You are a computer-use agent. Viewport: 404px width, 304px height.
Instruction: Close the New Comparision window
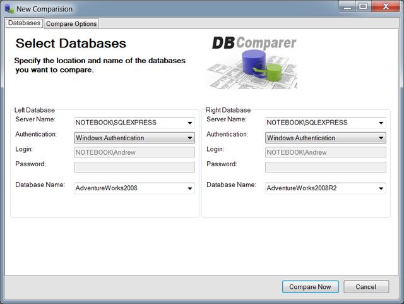pos(384,7)
